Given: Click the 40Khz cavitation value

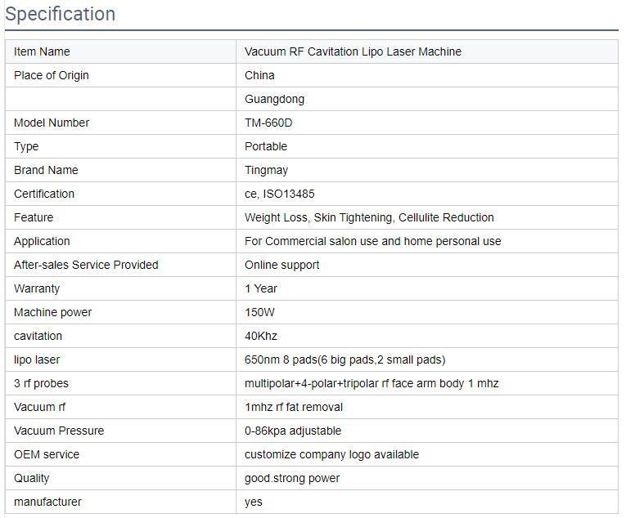Looking at the screenshot, I should point(261,336).
